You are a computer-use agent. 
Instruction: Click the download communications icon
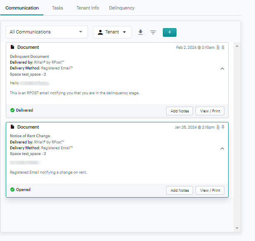tap(141, 32)
